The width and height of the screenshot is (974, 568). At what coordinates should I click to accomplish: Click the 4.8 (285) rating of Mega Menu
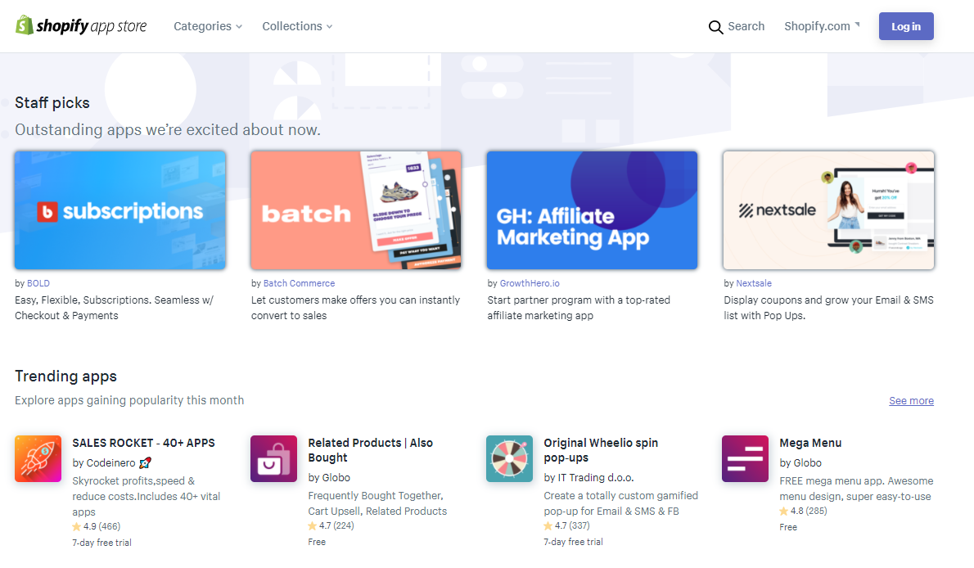coord(803,511)
